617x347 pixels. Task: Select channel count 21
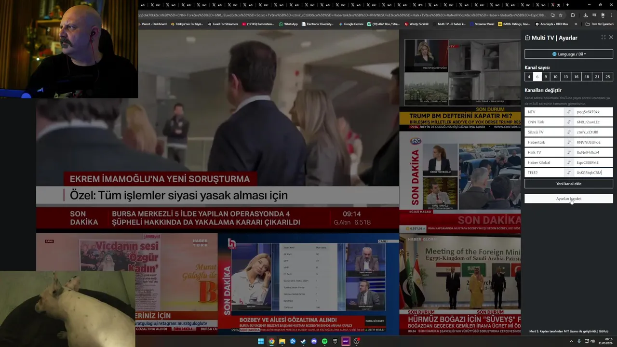pyautogui.click(x=597, y=77)
